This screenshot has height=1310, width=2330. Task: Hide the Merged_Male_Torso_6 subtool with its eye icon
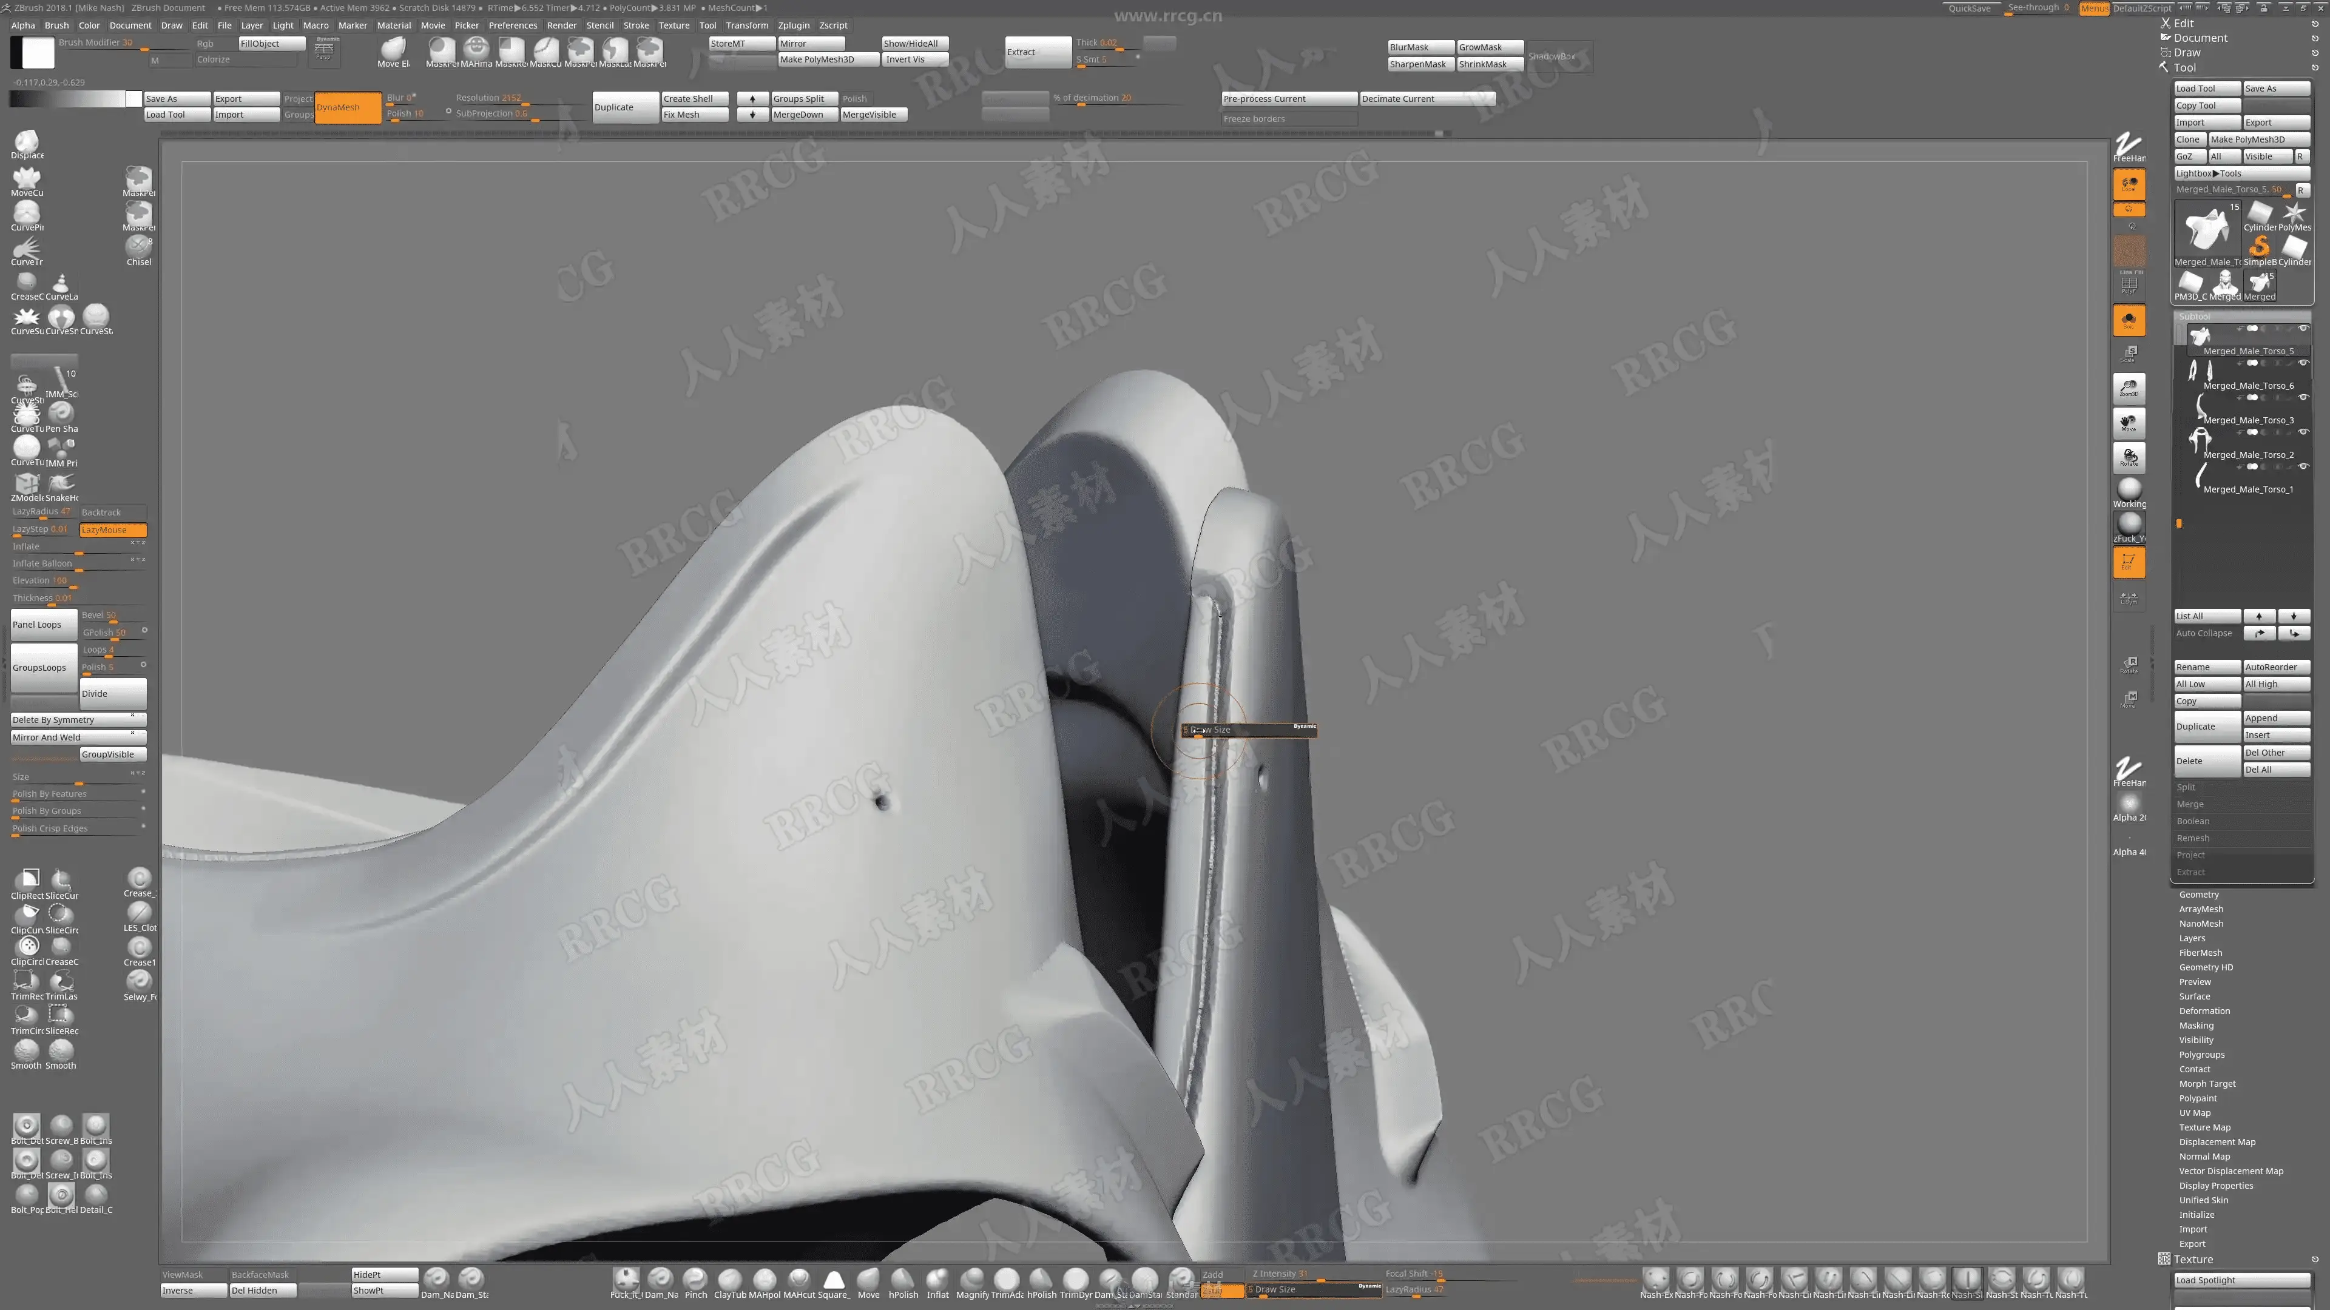[x=2303, y=363]
